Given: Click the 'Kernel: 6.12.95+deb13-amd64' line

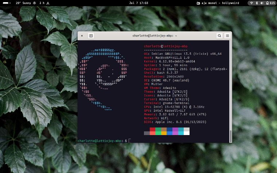Looking at the screenshot, I should click(169, 61).
